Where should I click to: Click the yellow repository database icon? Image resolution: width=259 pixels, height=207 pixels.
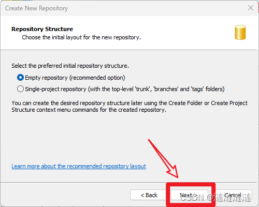240,33
